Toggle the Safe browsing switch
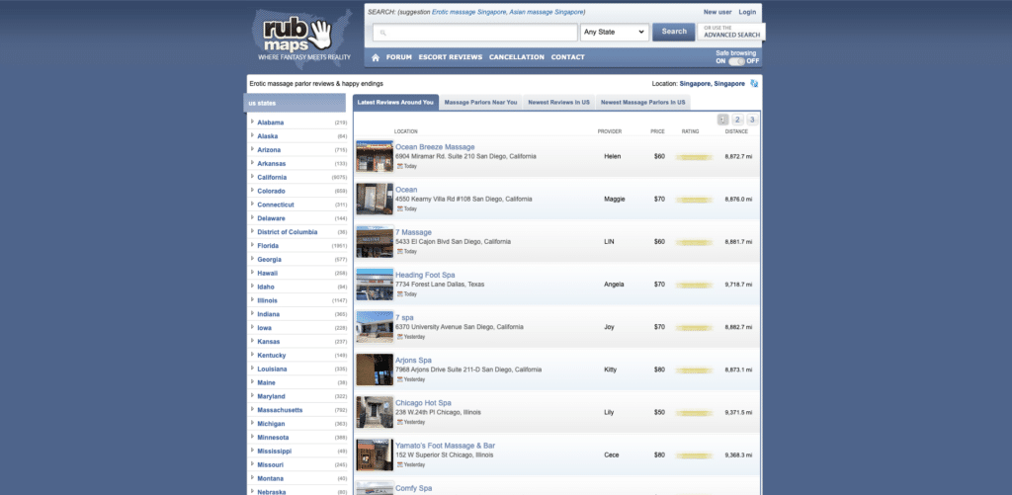Image resolution: width=1012 pixels, height=495 pixels. click(736, 61)
